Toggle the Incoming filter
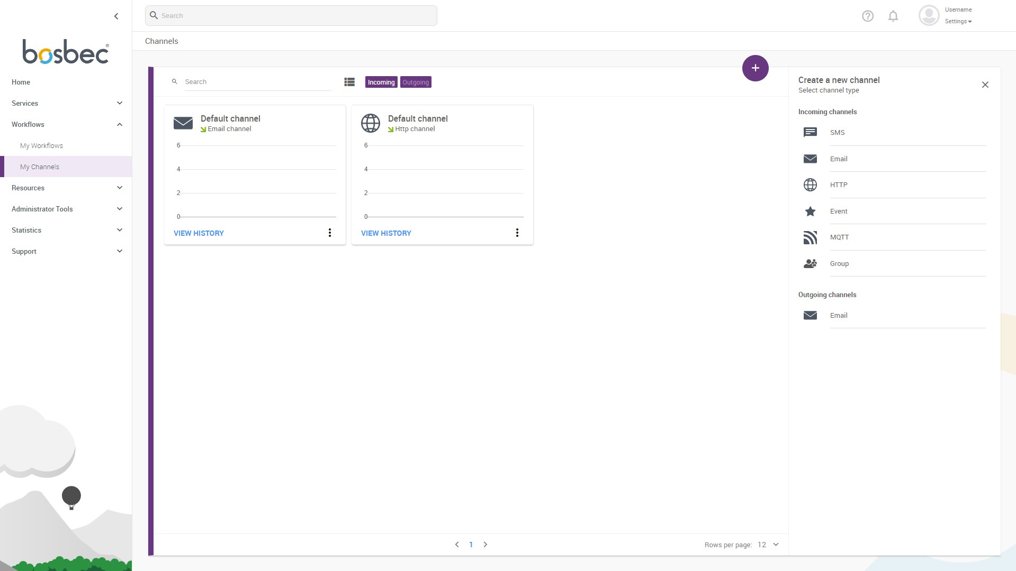The image size is (1016, 571). pos(381,82)
